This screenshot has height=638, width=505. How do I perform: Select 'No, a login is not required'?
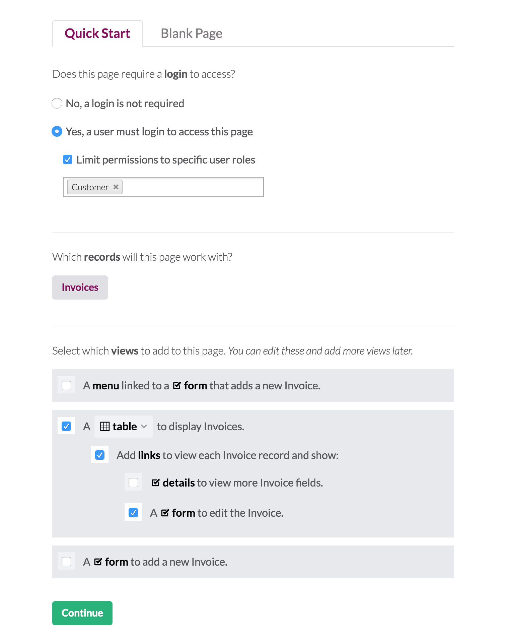tap(57, 104)
